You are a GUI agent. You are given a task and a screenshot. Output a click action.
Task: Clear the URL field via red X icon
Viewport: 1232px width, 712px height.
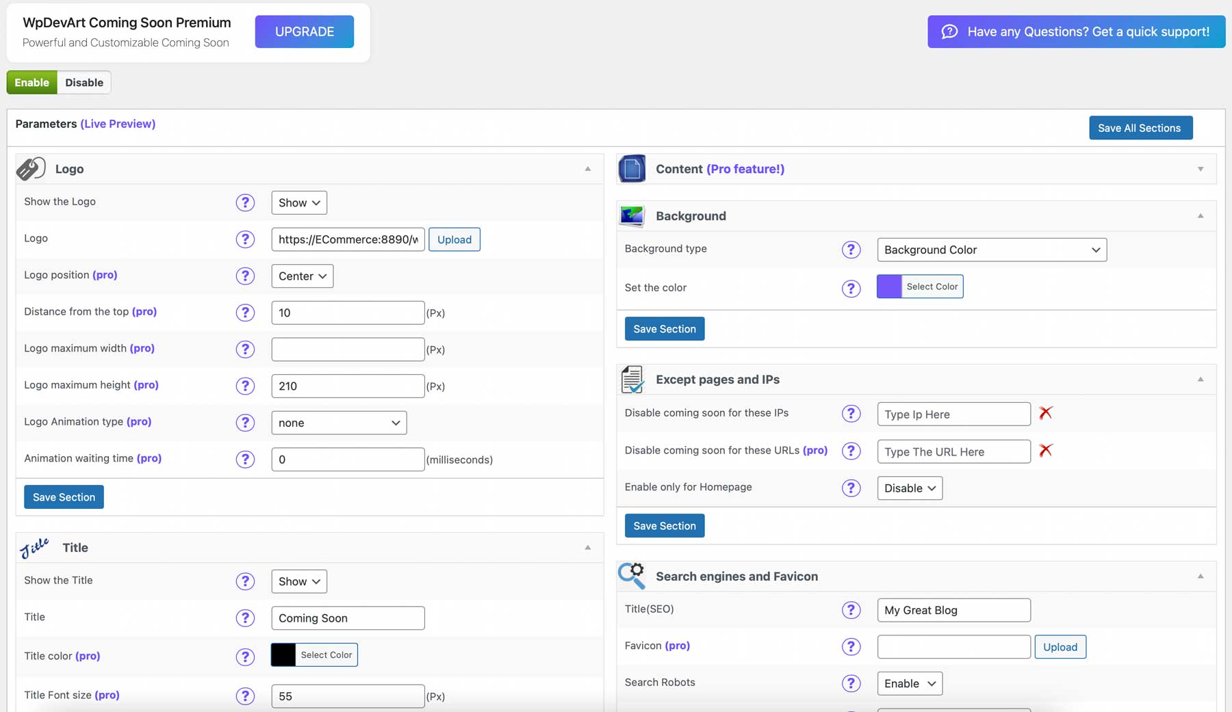tap(1045, 451)
